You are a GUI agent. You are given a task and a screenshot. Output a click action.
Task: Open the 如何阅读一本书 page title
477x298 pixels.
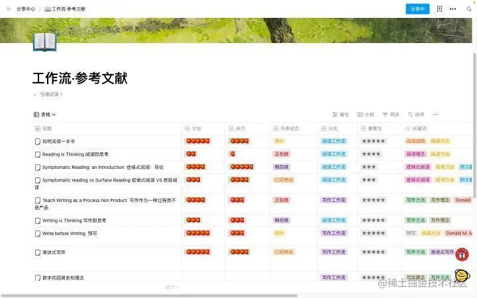click(x=58, y=142)
